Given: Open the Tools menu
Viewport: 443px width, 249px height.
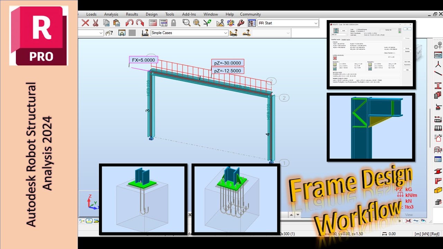Looking at the screenshot, I should [170, 14].
